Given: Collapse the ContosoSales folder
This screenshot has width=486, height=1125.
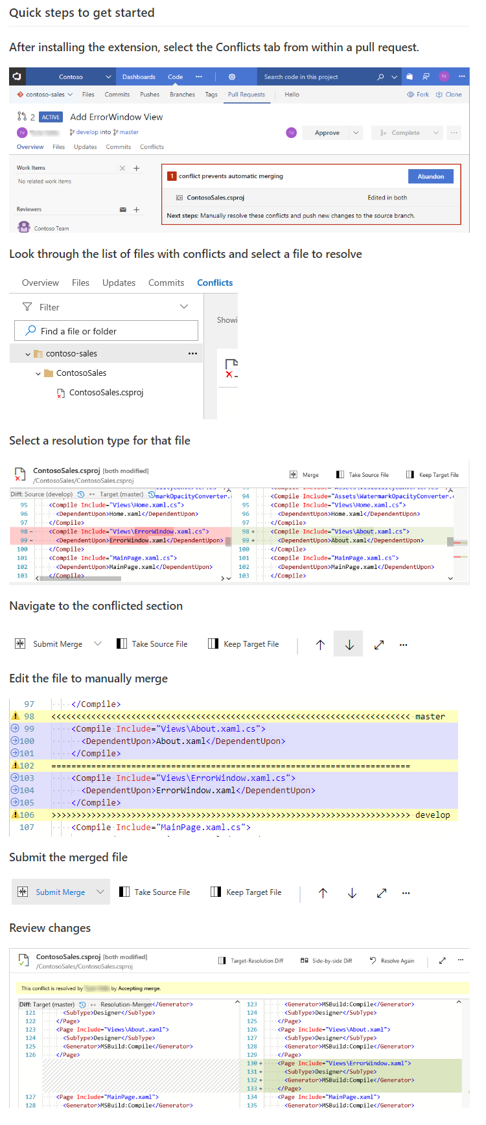Looking at the screenshot, I should click(x=38, y=373).
